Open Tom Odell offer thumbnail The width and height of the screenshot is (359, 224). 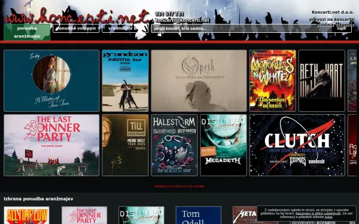tap(199, 215)
